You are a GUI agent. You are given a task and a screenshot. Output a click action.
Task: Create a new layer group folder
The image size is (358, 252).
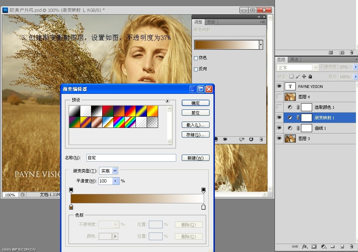pyautogui.click(x=333, y=246)
